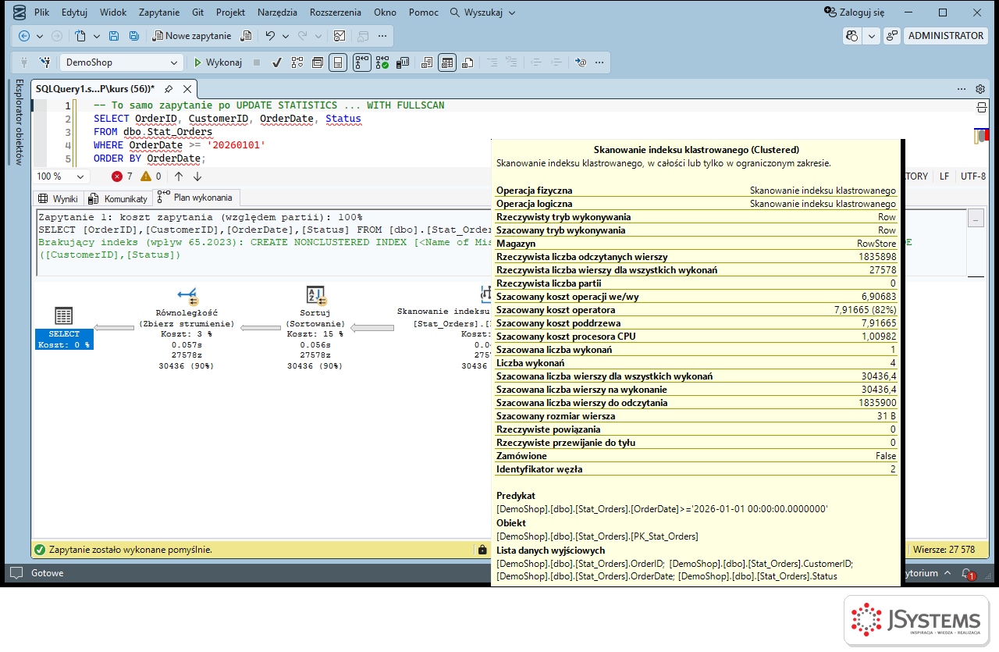Click the Activity Monitor icon in top toolbar
Viewport: 999px width, 652px height.
pyautogui.click(x=340, y=36)
